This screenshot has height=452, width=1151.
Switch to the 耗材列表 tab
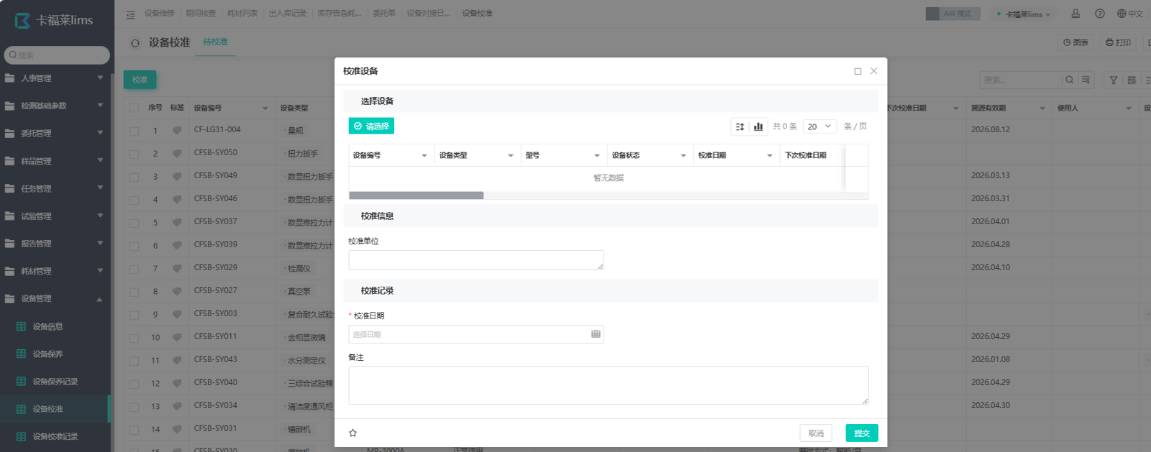242,14
